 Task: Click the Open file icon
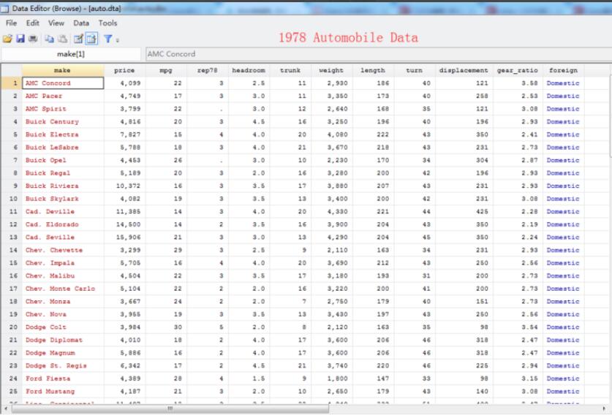7,39
